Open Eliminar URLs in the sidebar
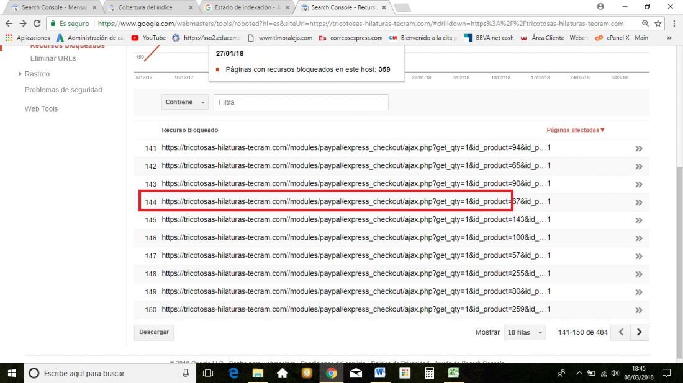 (x=53, y=58)
